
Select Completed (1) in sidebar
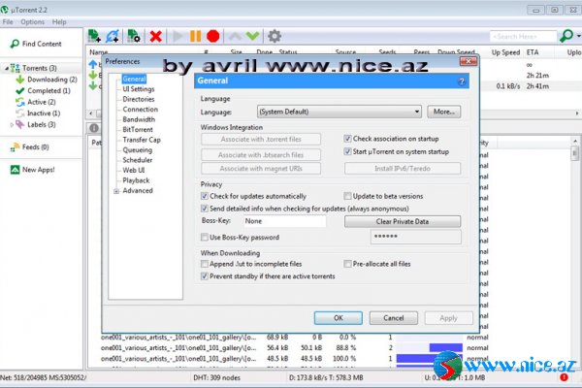[x=43, y=90]
